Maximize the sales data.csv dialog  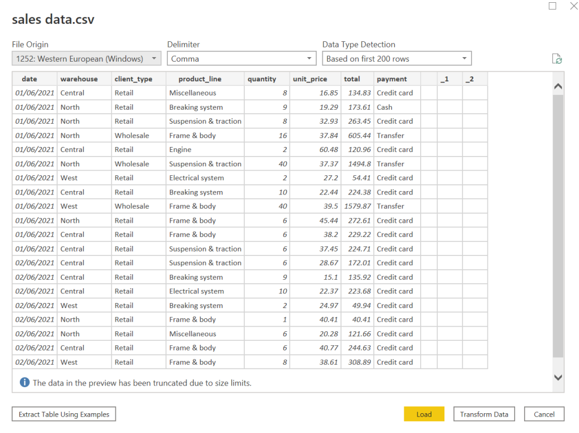552,6
